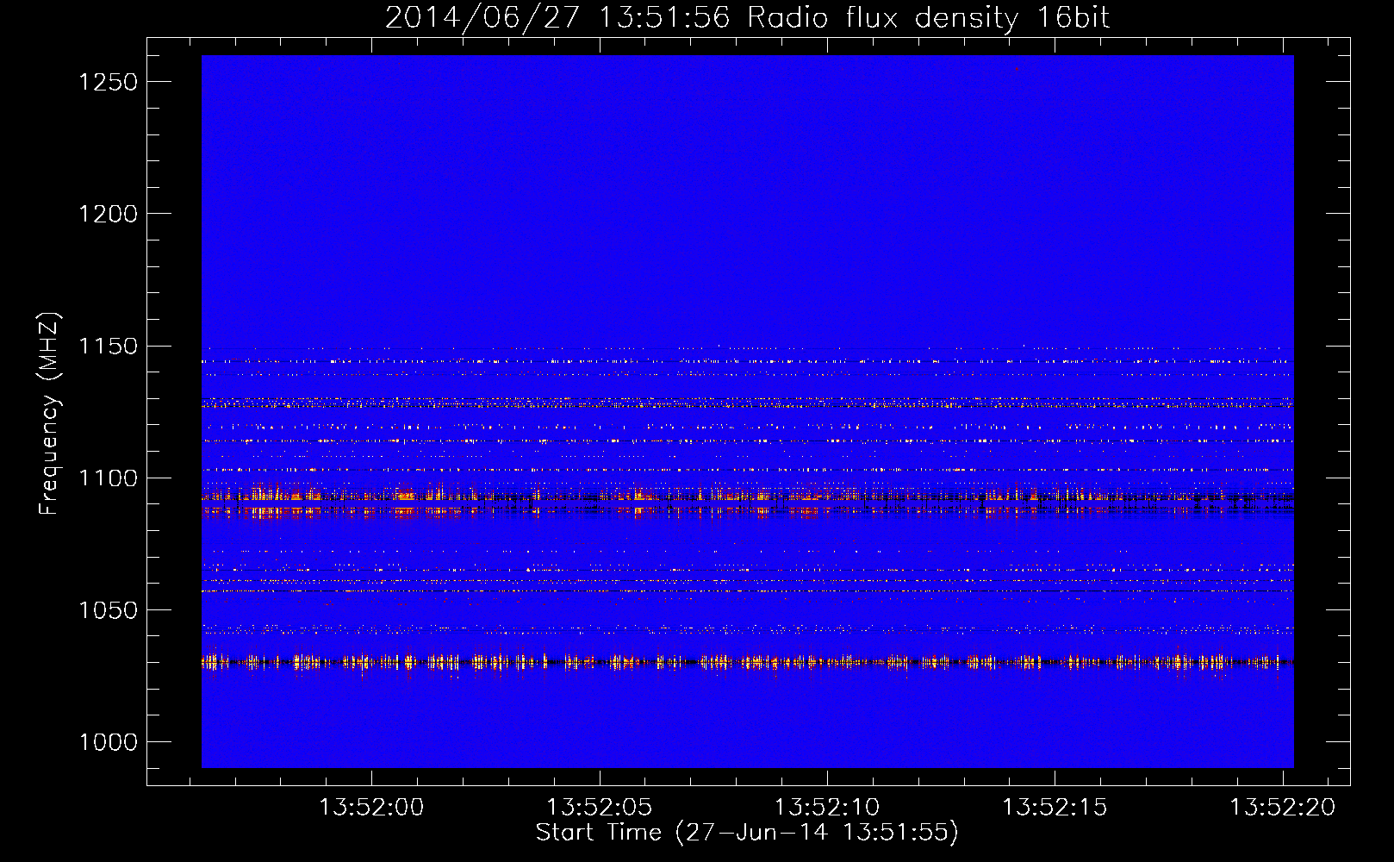The image size is (1394, 862).
Task: Click the 13:52:20 time tick label
Action: (x=1282, y=808)
